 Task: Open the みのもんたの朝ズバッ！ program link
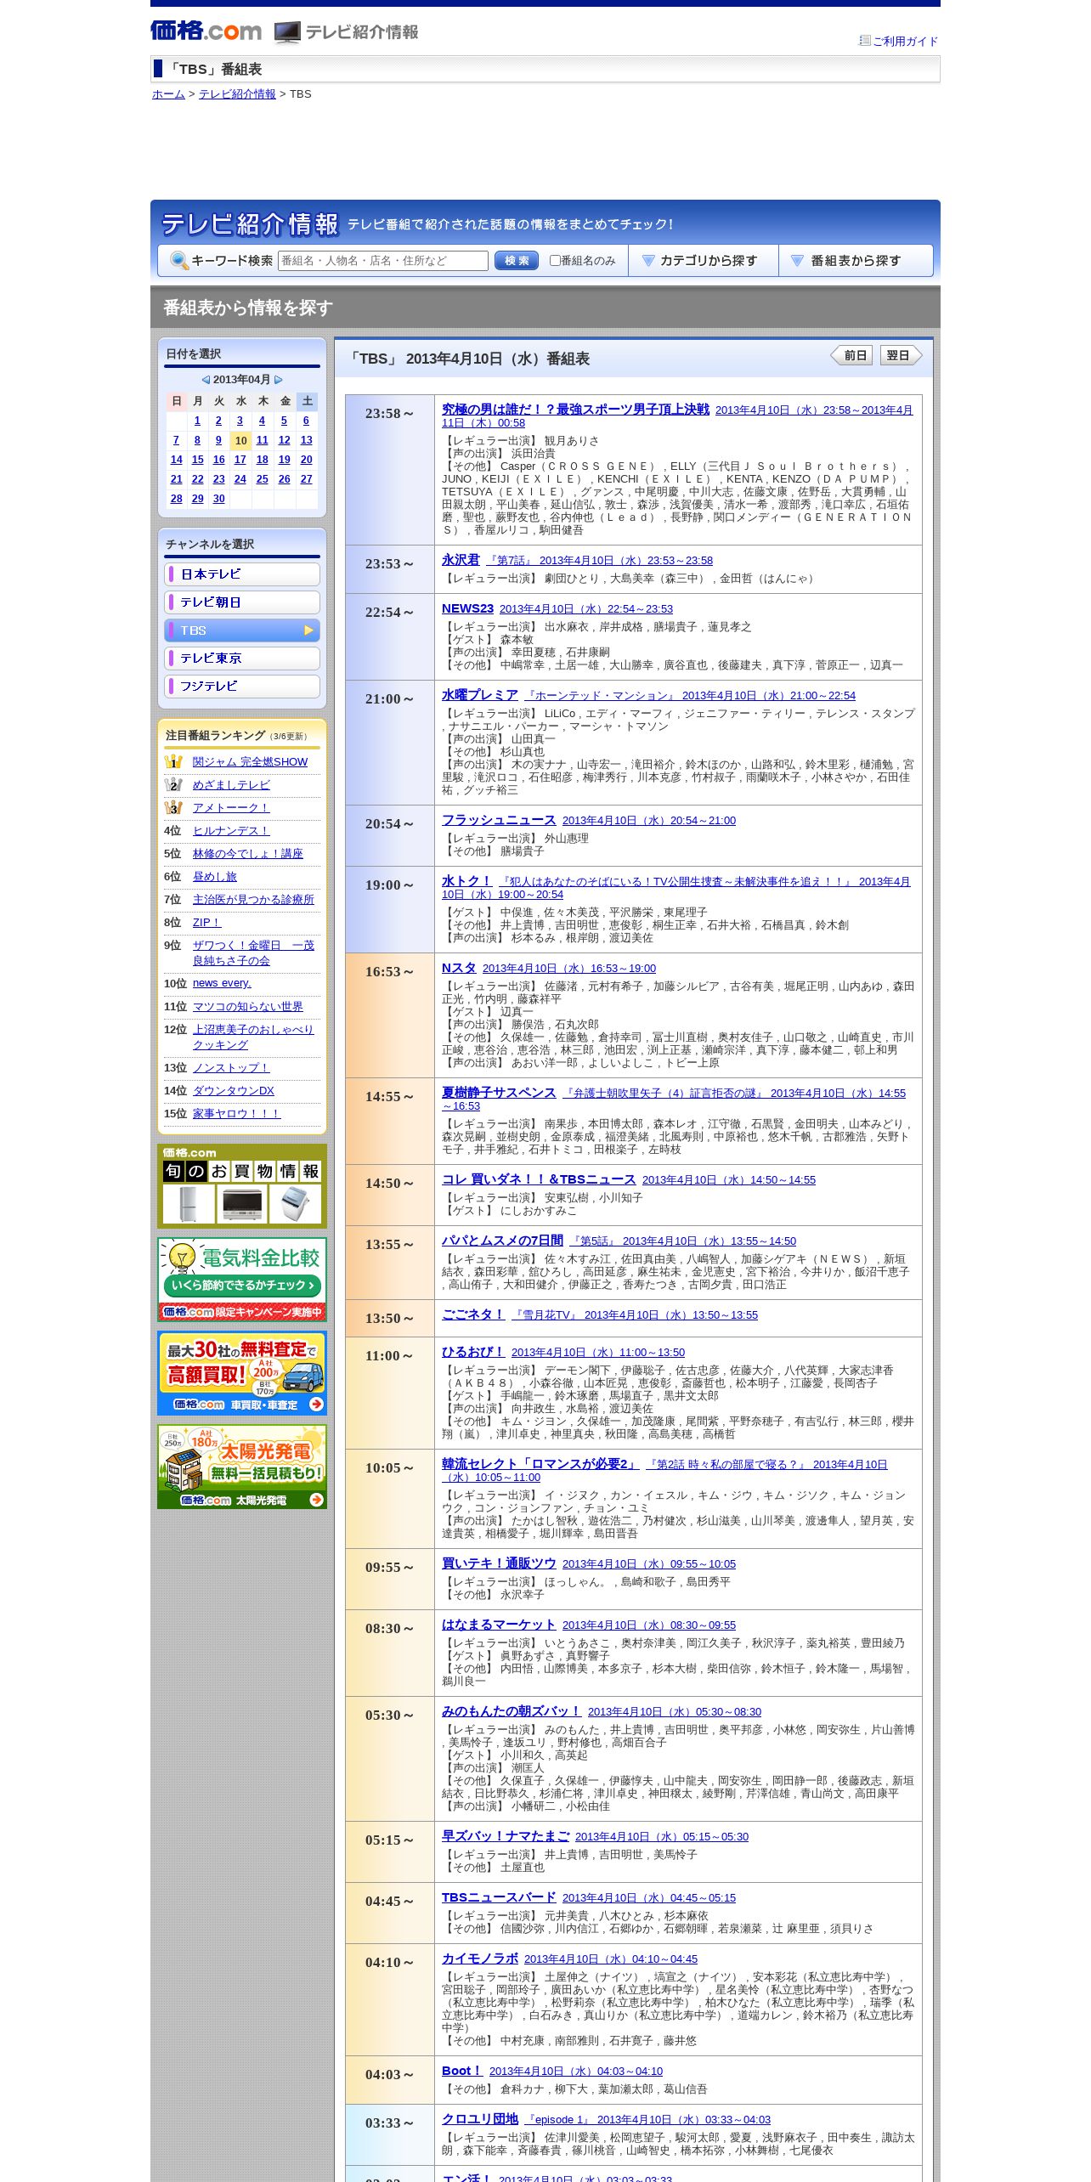(512, 1711)
